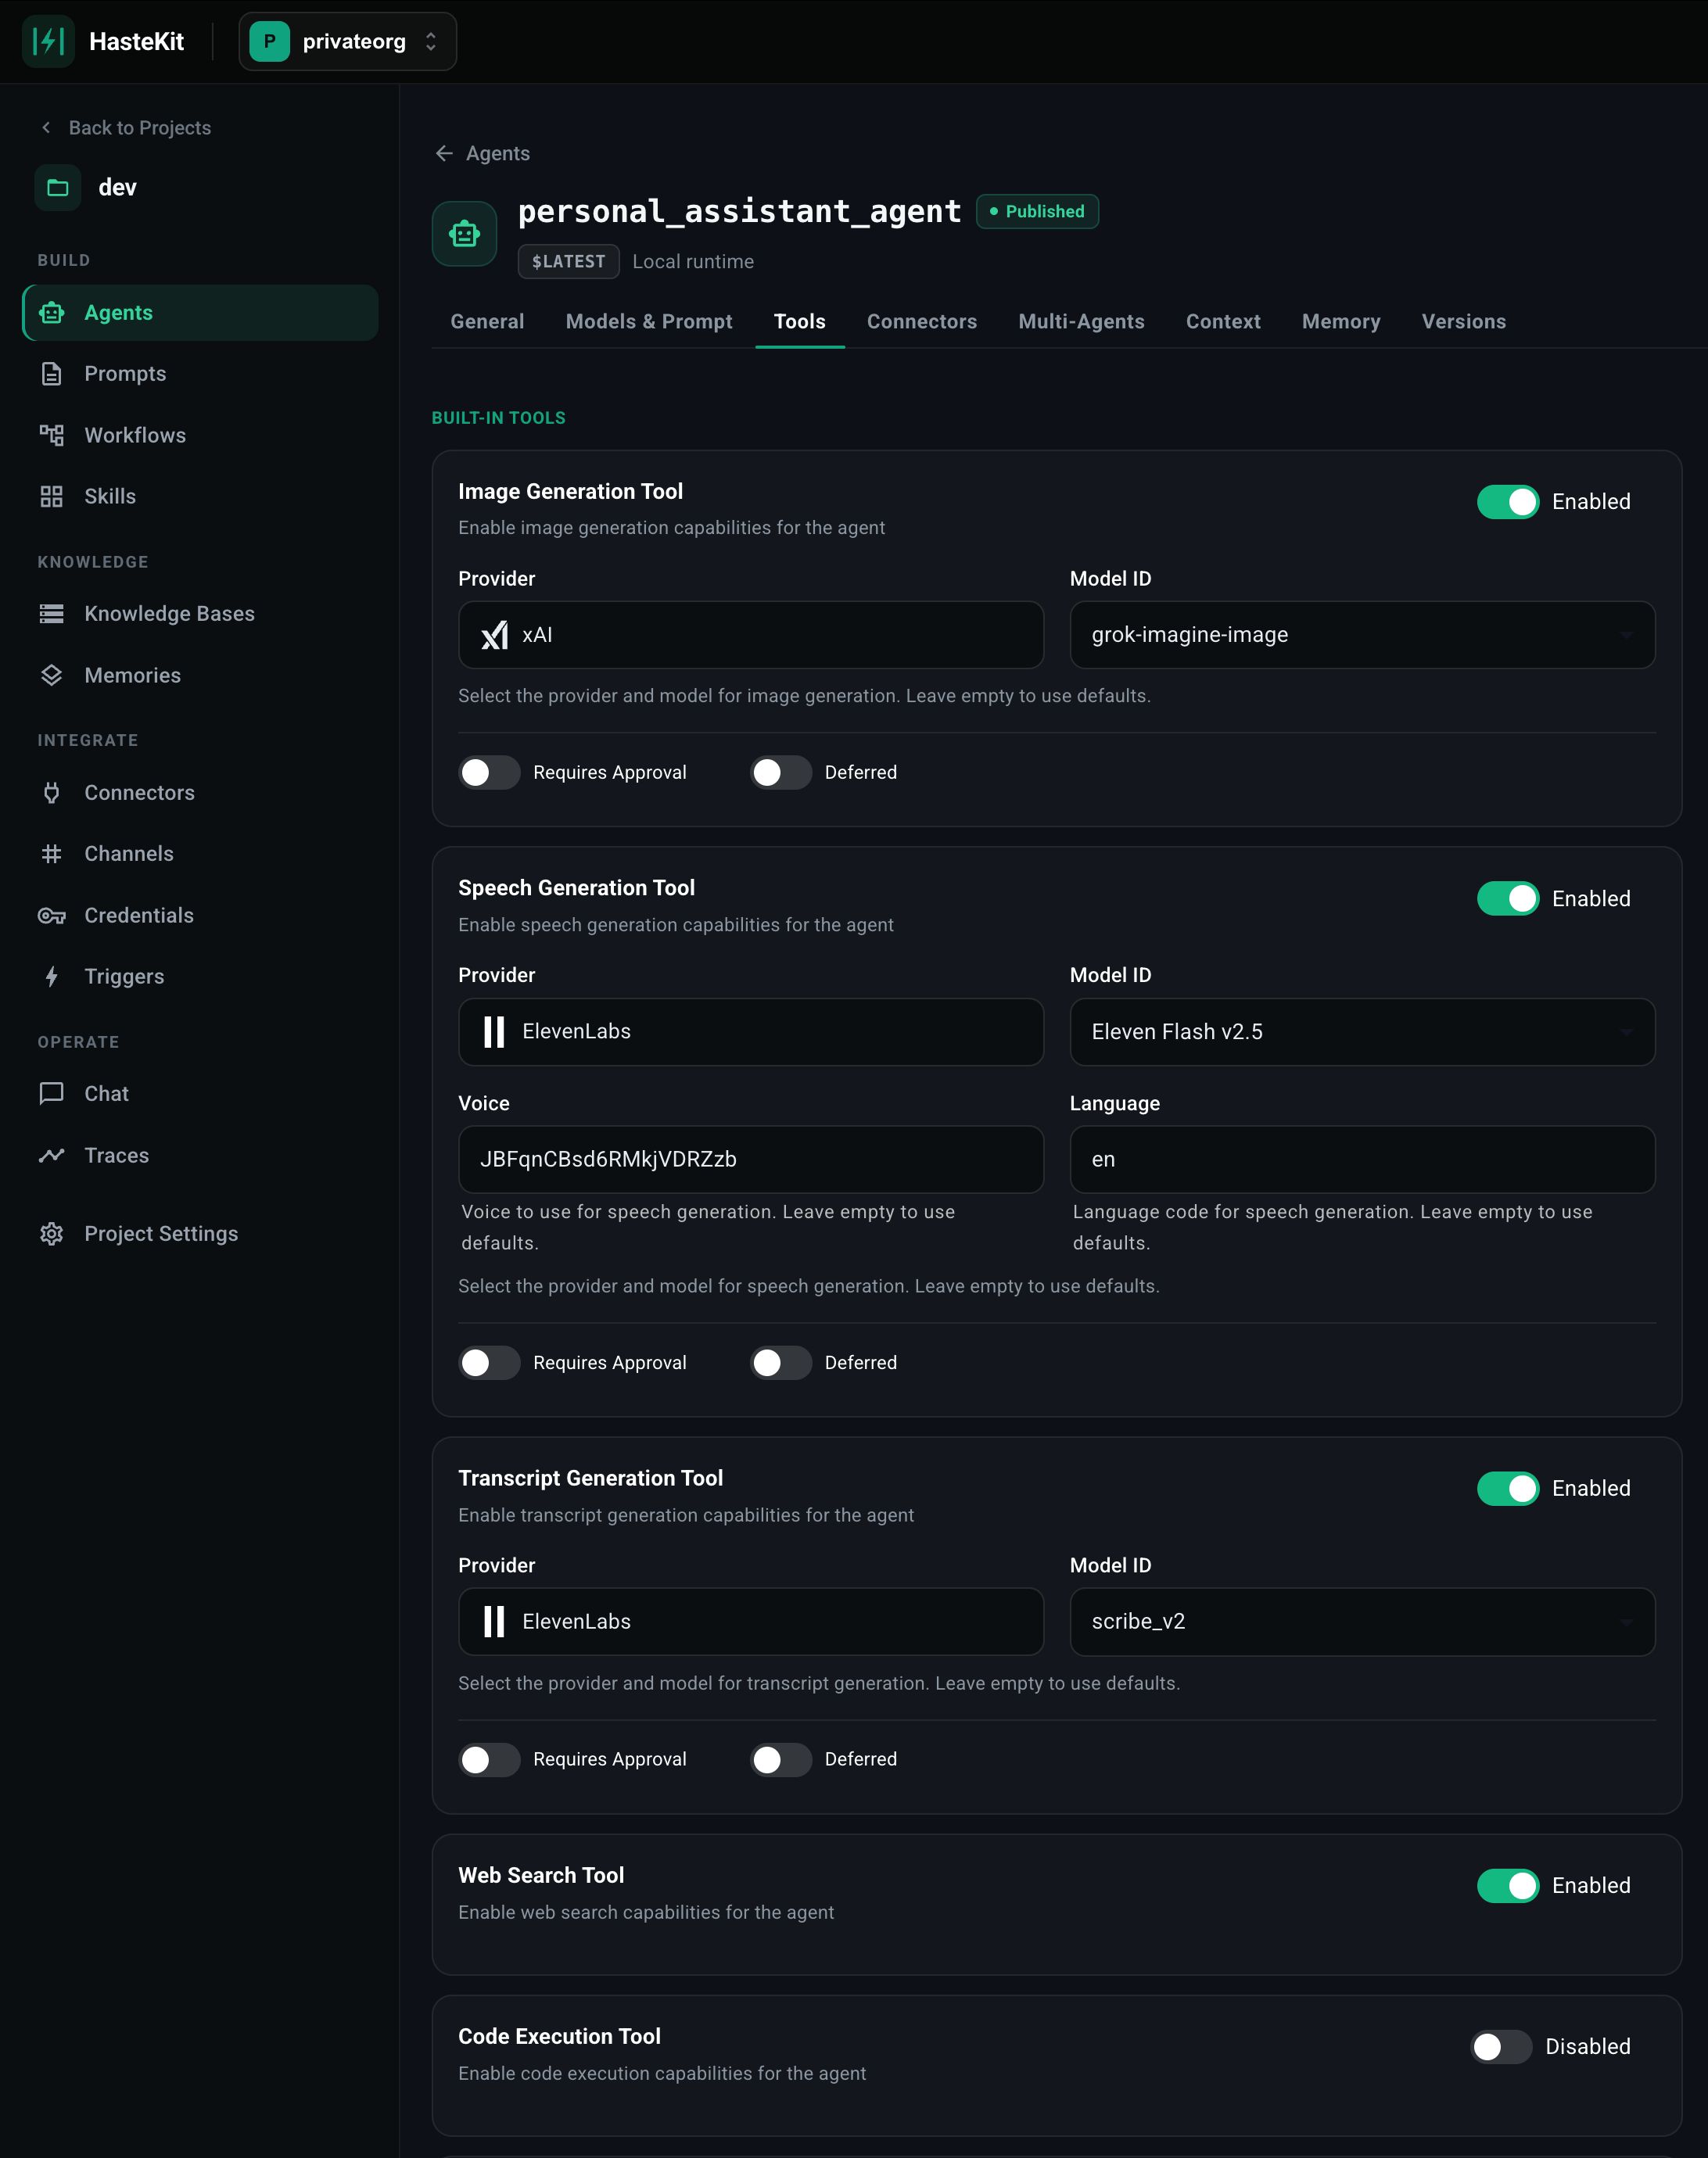Image resolution: width=1708 pixels, height=2158 pixels.
Task: Click the Memories layers icon
Action: pos(52,675)
